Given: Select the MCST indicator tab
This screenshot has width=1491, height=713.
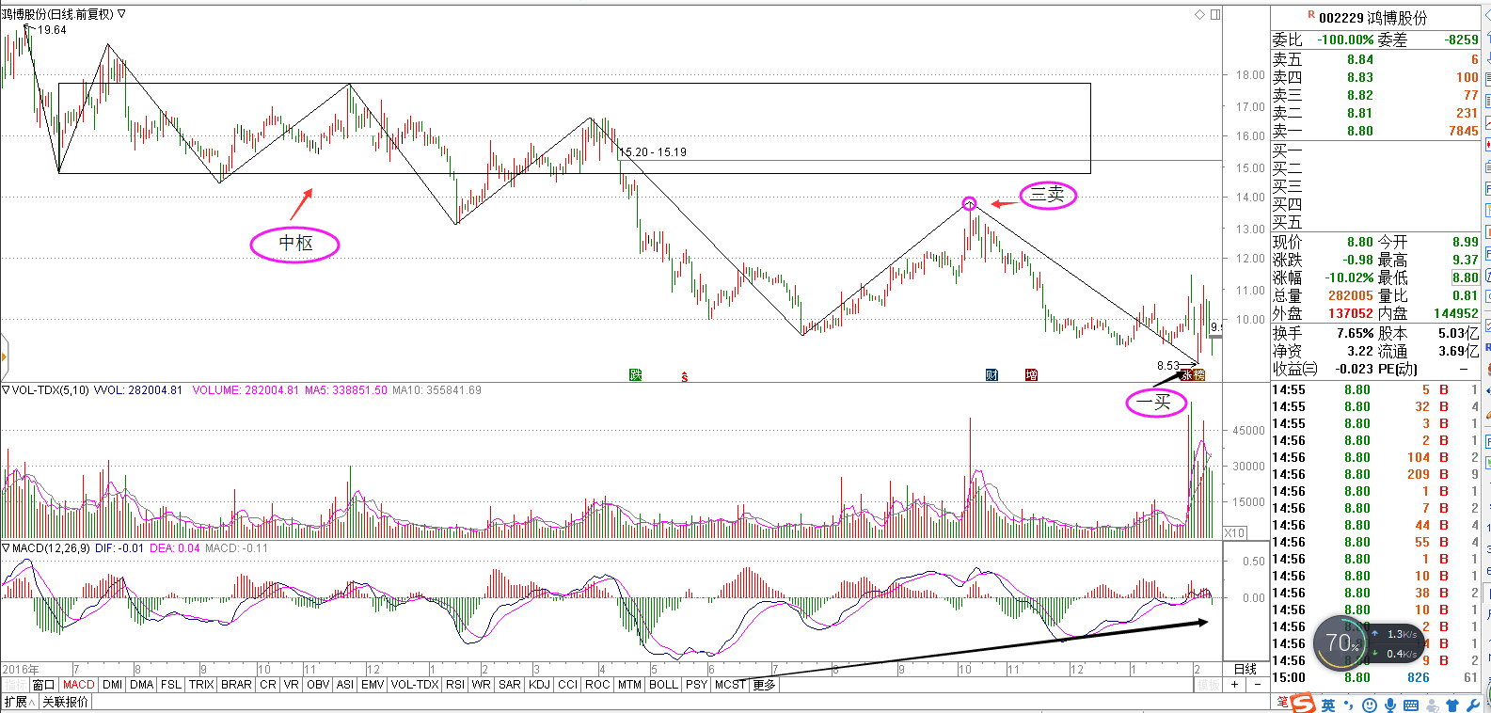Looking at the screenshot, I should point(730,685).
